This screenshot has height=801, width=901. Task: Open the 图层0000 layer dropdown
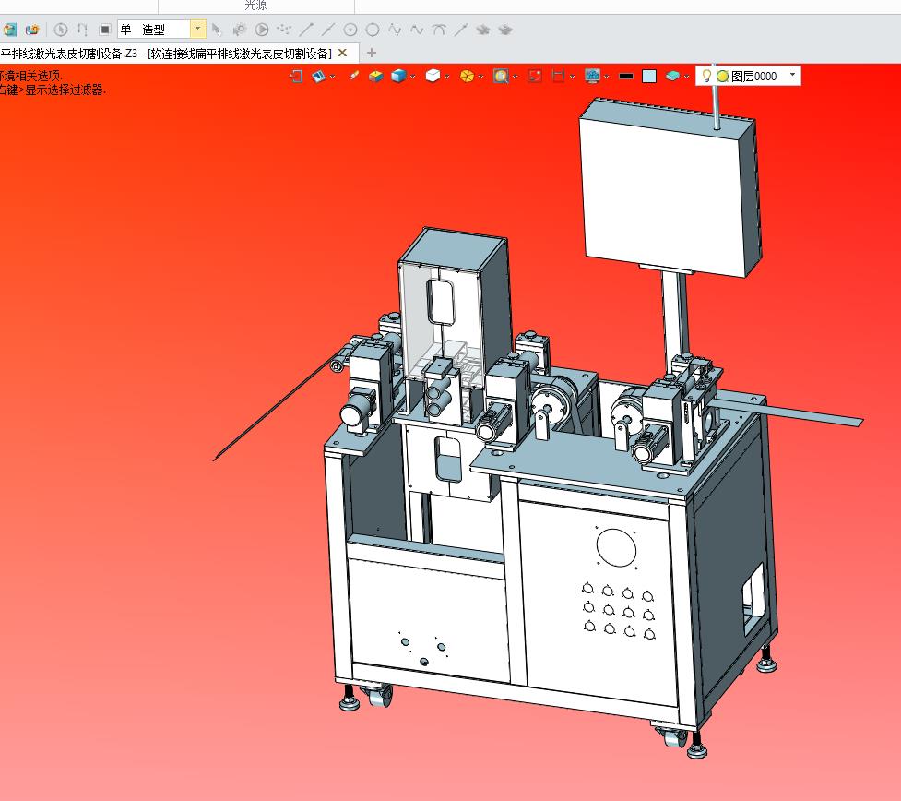(793, 76)
